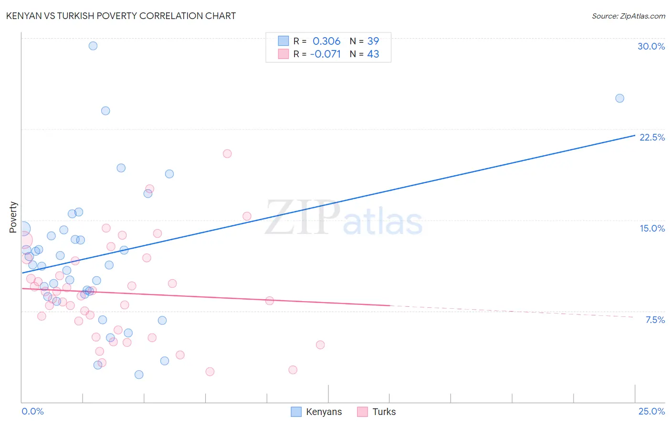The image size is (671, 425).
Task: Click the chart title text
Action: [121, 16]
